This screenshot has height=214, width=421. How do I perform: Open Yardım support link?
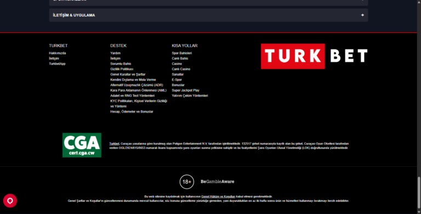tap(116, 53)
